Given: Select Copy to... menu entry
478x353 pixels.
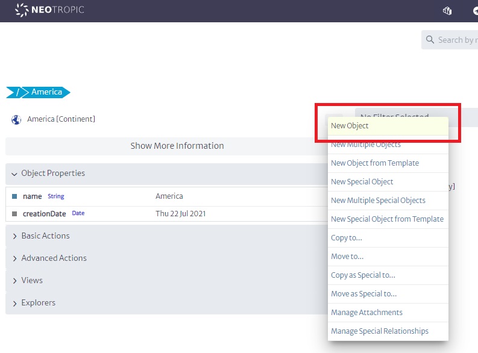Looking at the screenshot, I should coord(347,238).
